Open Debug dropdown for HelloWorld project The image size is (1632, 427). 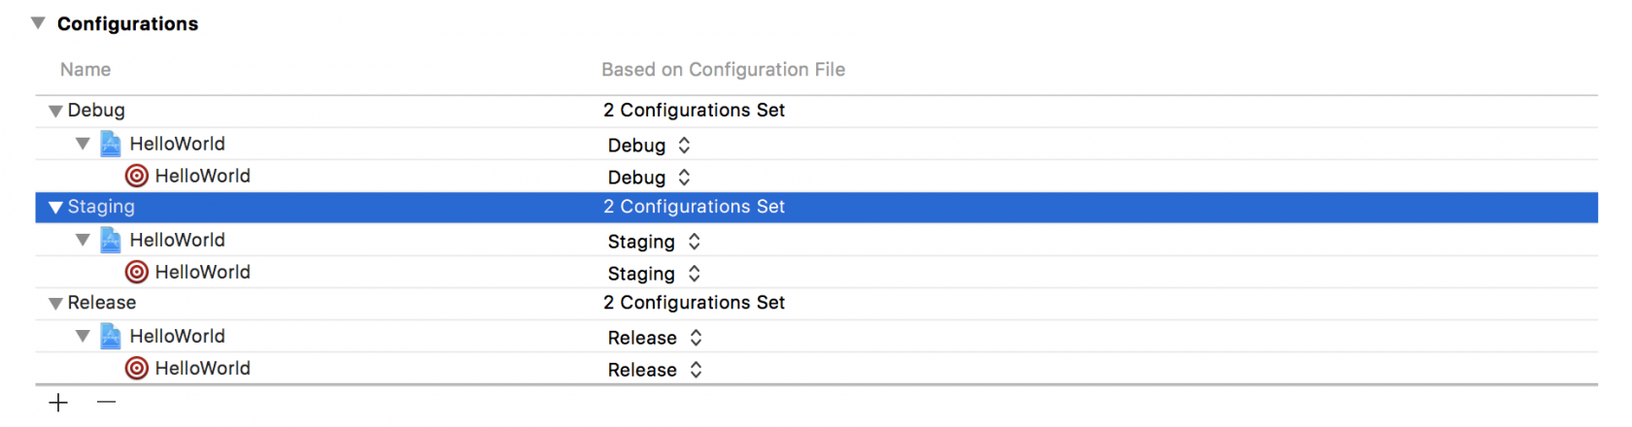[649, 146]
